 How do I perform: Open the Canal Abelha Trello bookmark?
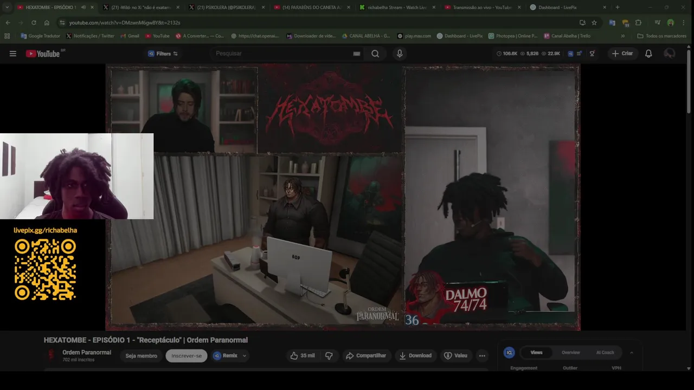[567, 36]
